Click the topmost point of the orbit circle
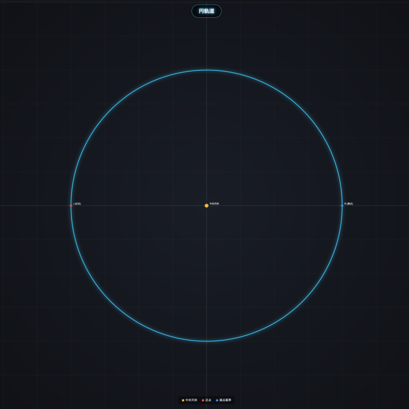409x409 pixels. [x=207, y=70]
